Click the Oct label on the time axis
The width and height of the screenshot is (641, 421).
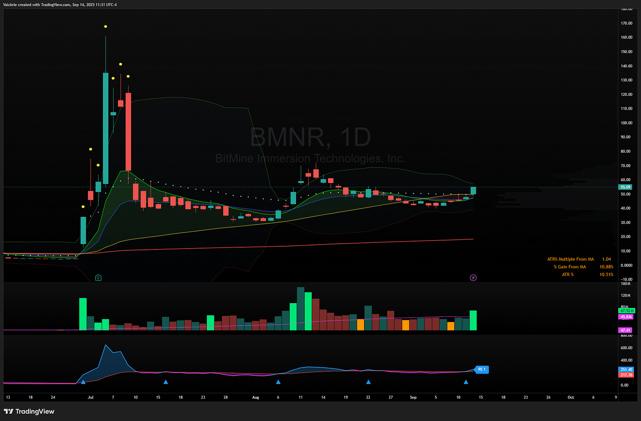point(571,397)
